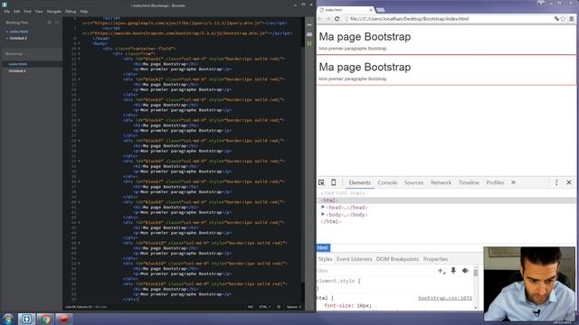Image resolution: width=579 pixels, height=325 pixels.
Task: Collapse code fold arrow at line 12
Action: point(79,59)
